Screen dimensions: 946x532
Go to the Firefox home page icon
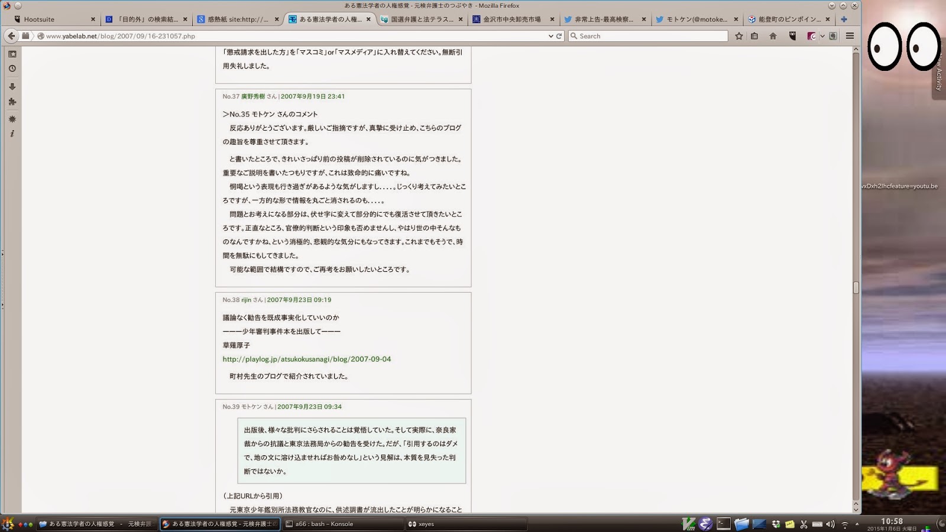pos(773,36)
